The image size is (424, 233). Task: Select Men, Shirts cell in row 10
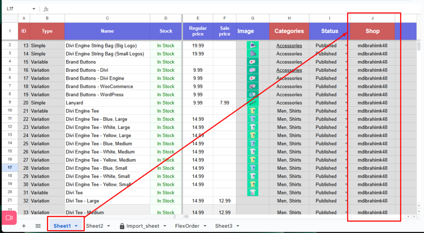coord(289,111)
